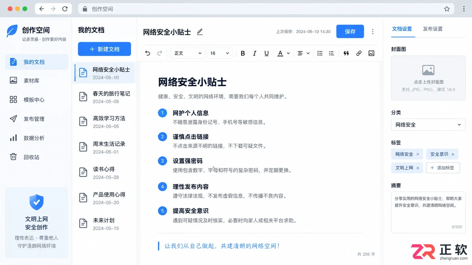Open 回收站 in the sidebar

tap(36, 157)
